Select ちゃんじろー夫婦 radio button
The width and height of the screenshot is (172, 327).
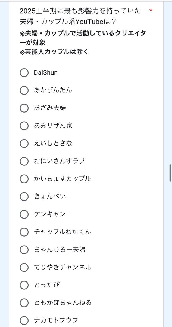(x=24, y=250)
